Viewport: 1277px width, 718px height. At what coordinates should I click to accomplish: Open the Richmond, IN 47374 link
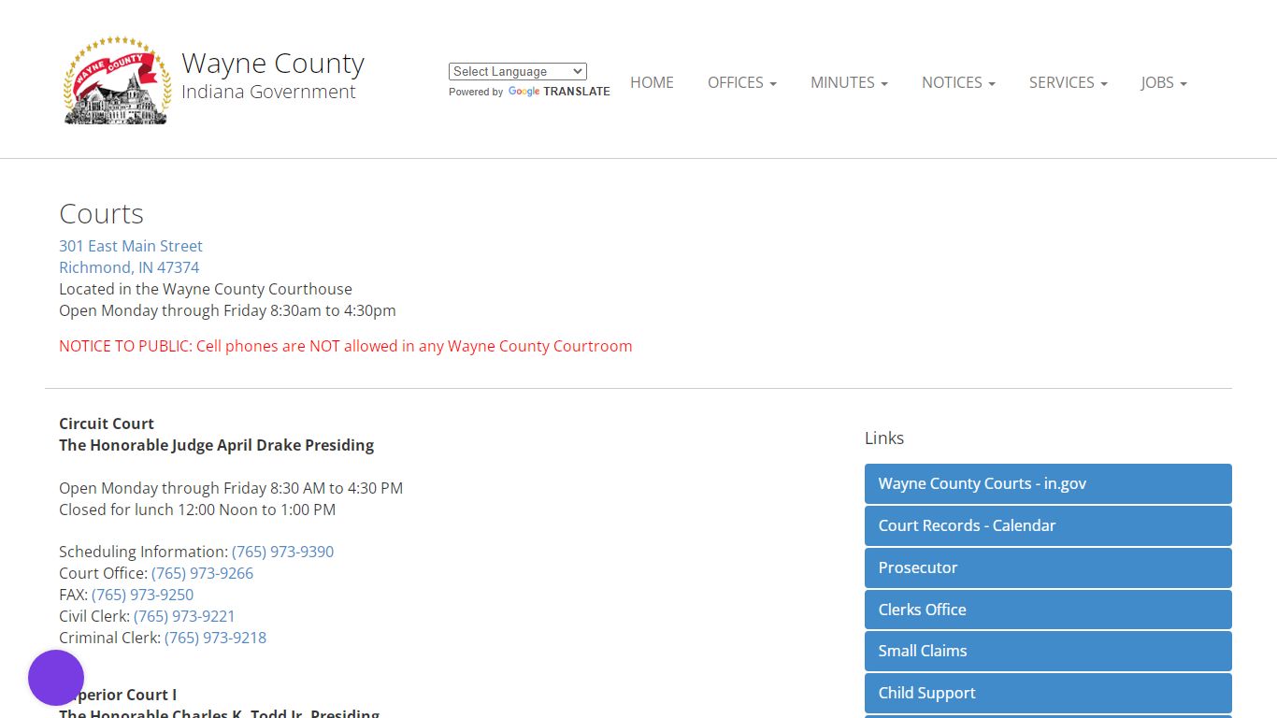[x=129, y=267]
